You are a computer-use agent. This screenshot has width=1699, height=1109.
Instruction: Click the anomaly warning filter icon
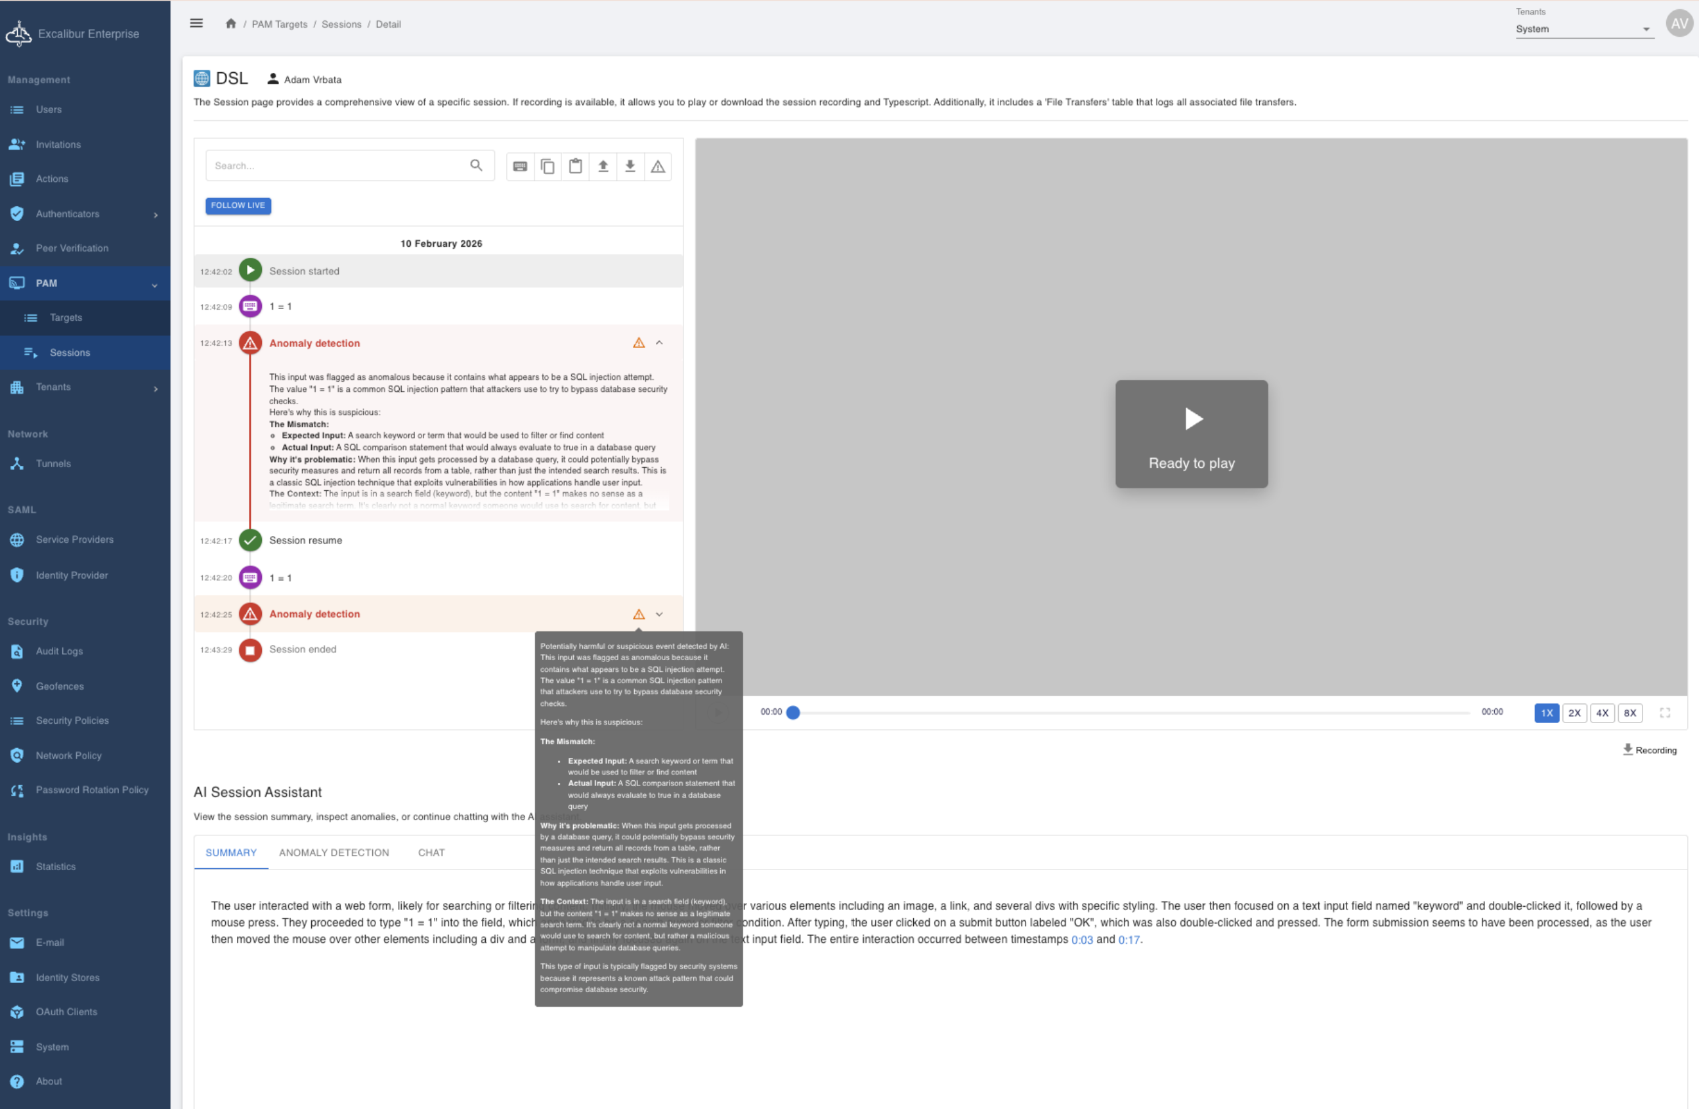click(657, 166)
